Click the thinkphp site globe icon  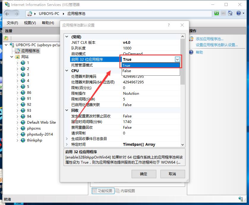point(23,140)
